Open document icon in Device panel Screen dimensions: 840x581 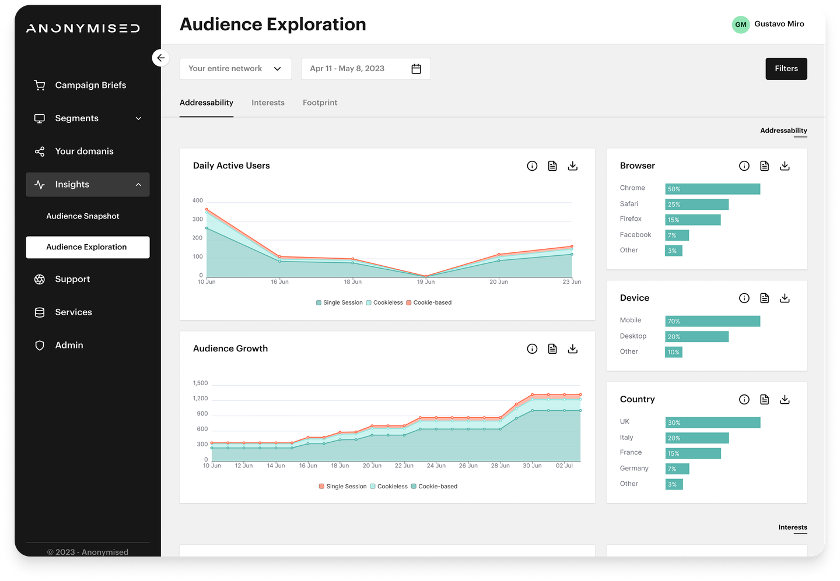click(765, 298)
